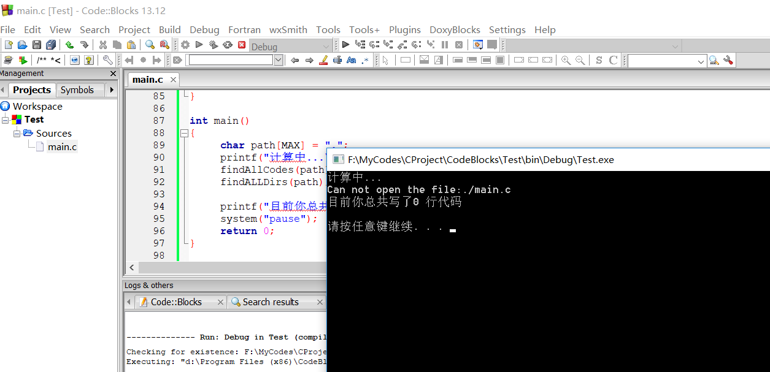The image size is (770, 372).
Task: Open the Debug menu
Action: [x=204, y=29]
